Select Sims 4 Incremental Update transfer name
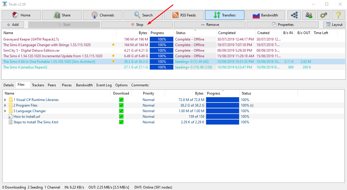347x190 pixels. [53, 56]
